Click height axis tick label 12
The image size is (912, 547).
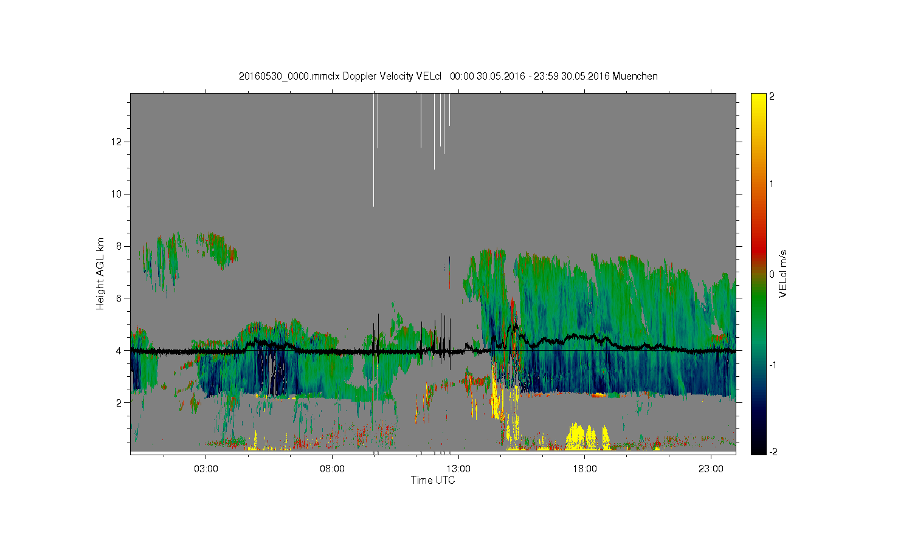(x=117, y=142)
